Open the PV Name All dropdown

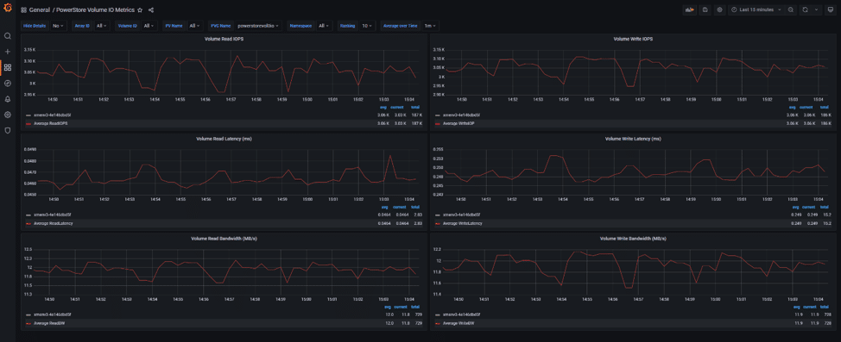(x=194, y=25)
